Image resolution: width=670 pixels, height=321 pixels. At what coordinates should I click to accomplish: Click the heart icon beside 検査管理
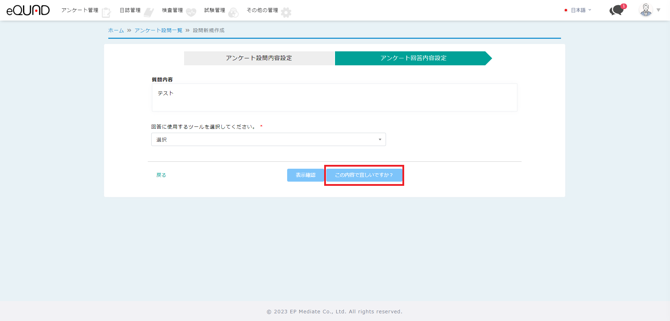[x=191, y=13]
